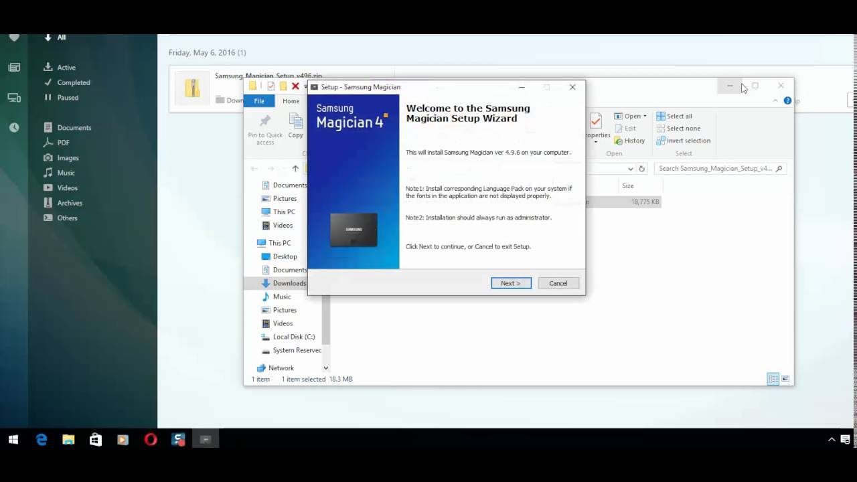Click properties checkmark icon in quick access toolbar

270,86
